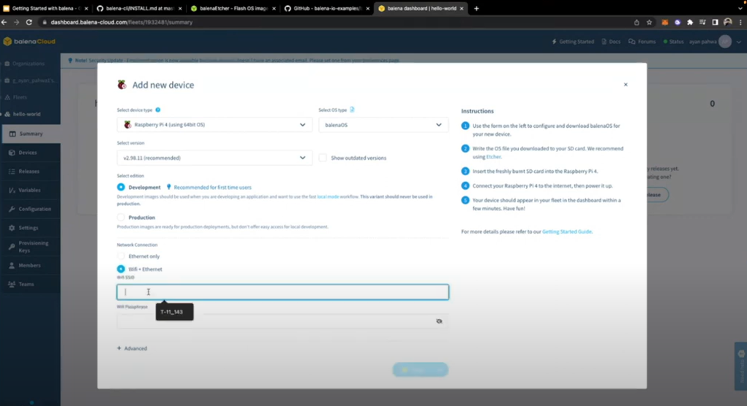The image size is (747, 406).
Task: Reload the page
Action: coord(29,23)
